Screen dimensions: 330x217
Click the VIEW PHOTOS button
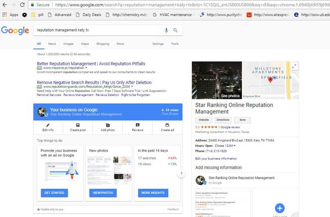point(103,193)
